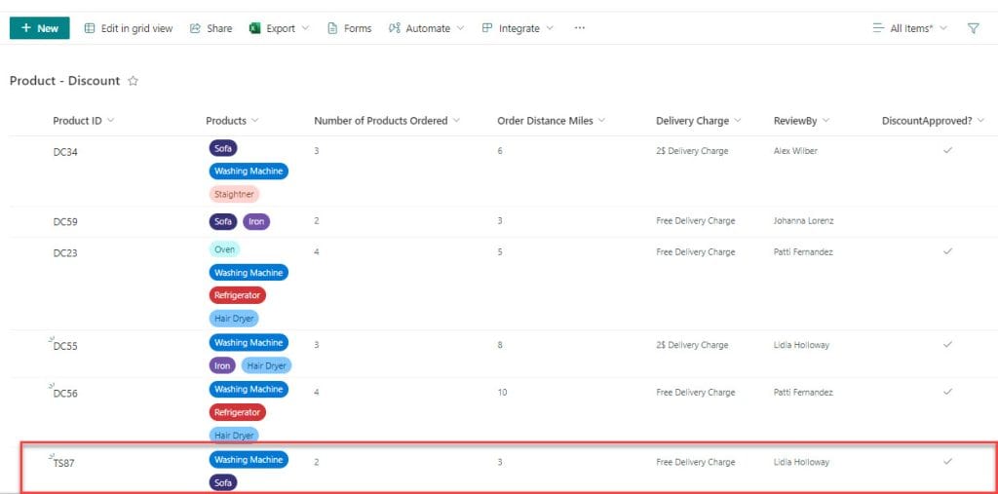998x494 pixels.
Task: Click the filter funnel icon
Action: 974,28
